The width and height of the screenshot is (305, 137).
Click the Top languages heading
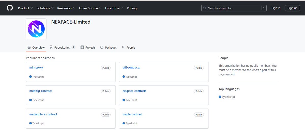pyautogui.click(x=229, y=89)
